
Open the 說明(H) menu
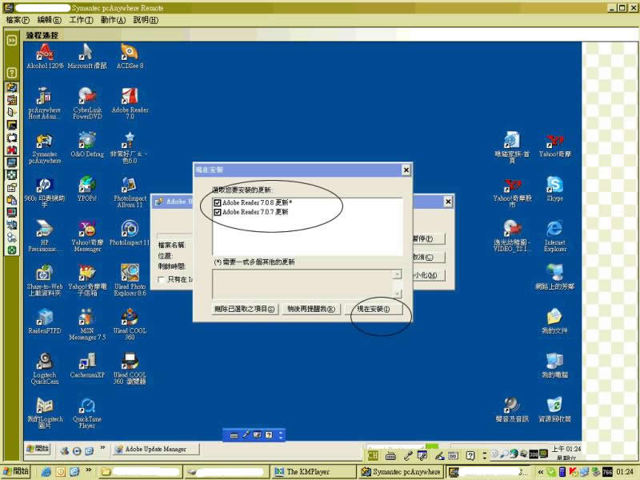coord(146,20)
